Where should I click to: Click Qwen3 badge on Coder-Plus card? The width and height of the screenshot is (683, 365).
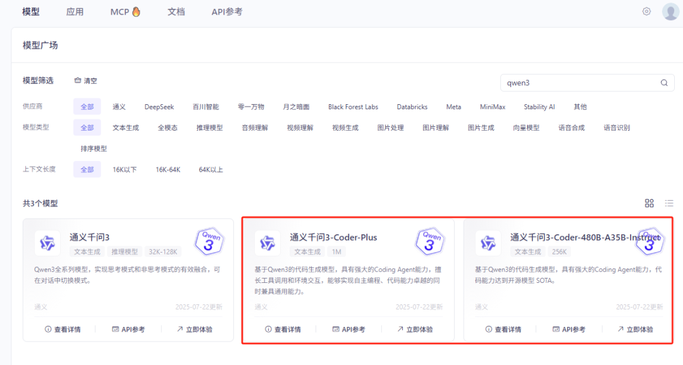tap(430, 241)
